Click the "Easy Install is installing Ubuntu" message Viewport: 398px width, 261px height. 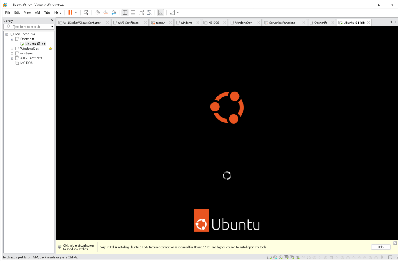click(x=183, y=247)
